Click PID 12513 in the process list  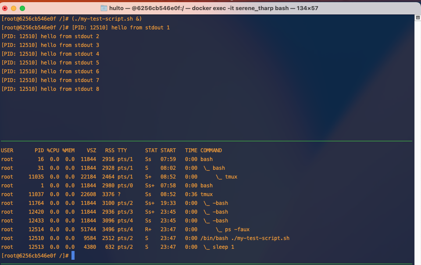pyautogui.click(x=36, y=247)
